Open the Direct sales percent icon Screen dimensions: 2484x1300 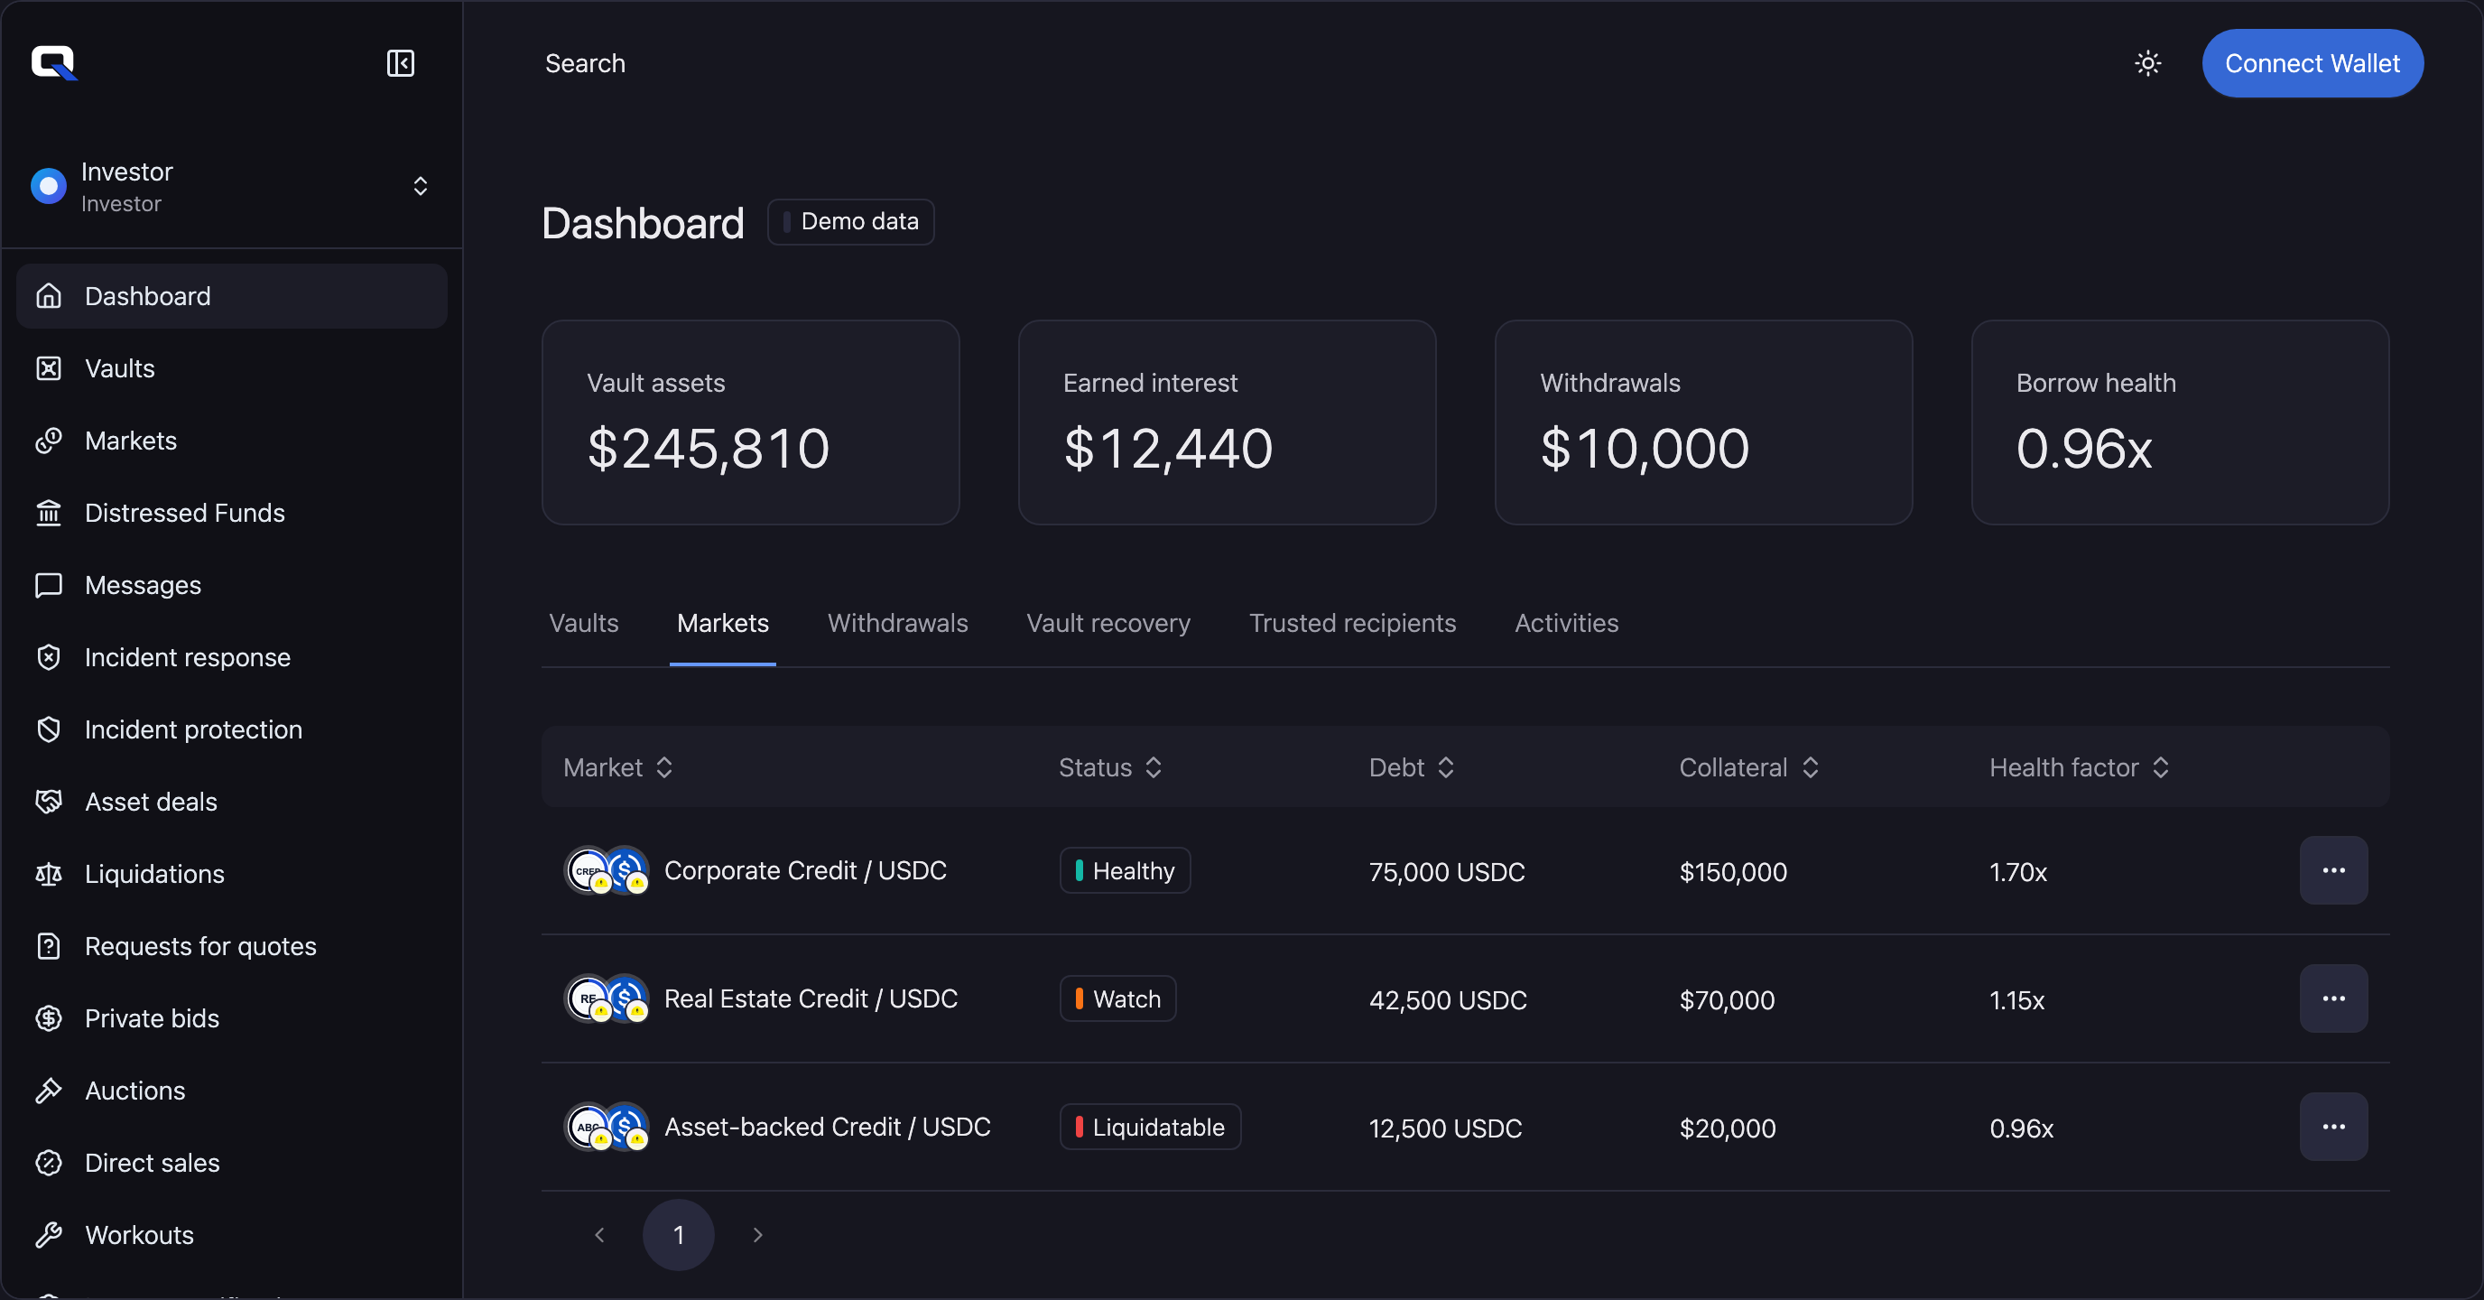pyautogui.click(x=49, y=1163)
